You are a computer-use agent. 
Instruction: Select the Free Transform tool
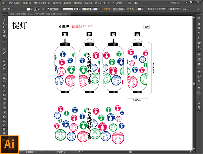[4, 82]
